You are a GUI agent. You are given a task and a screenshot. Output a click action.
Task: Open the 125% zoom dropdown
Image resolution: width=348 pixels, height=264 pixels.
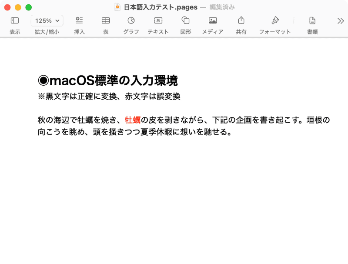pos(47,20)
